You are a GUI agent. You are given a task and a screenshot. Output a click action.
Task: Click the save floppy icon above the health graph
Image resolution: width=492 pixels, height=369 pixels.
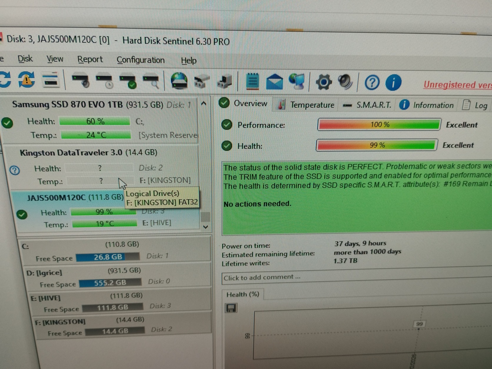231,308
